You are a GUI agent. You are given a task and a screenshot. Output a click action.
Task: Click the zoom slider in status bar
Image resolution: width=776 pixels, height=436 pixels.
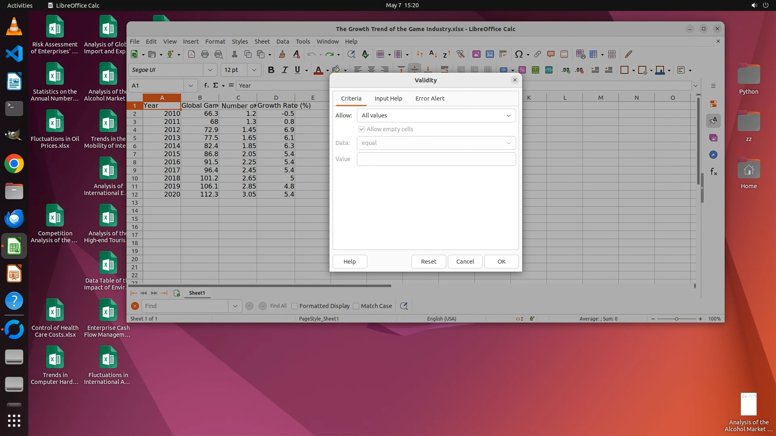676,319
